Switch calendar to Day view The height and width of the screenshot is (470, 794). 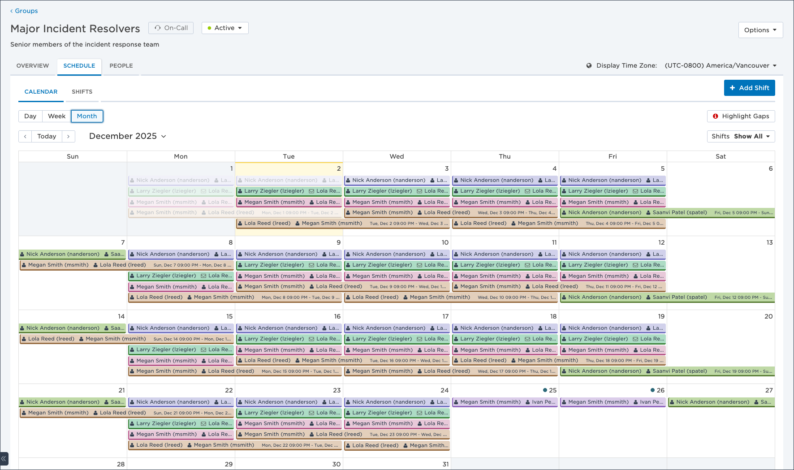coord(30,116)
